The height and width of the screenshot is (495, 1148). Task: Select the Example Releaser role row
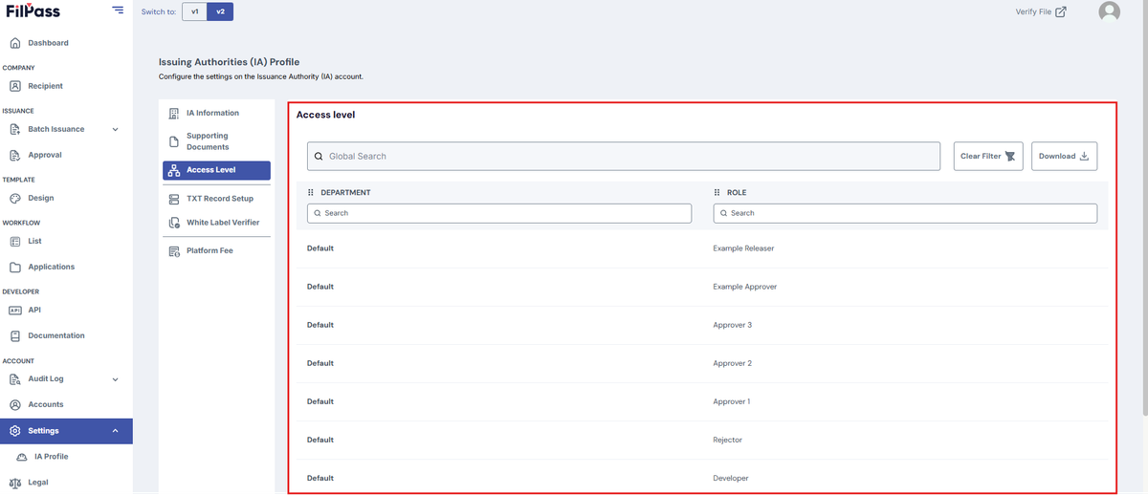[702, 248]
